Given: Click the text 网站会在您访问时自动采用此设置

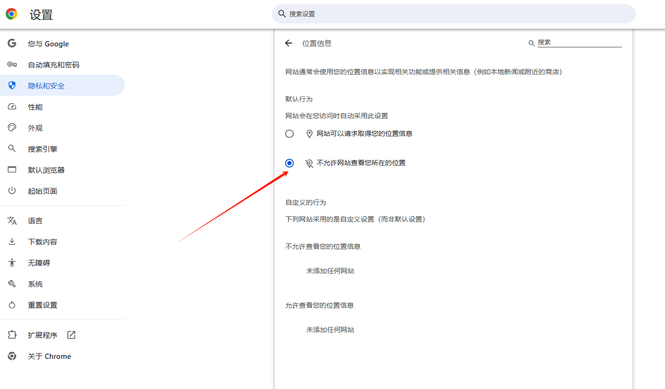Looking at the screenshot, I should [337, 116].
